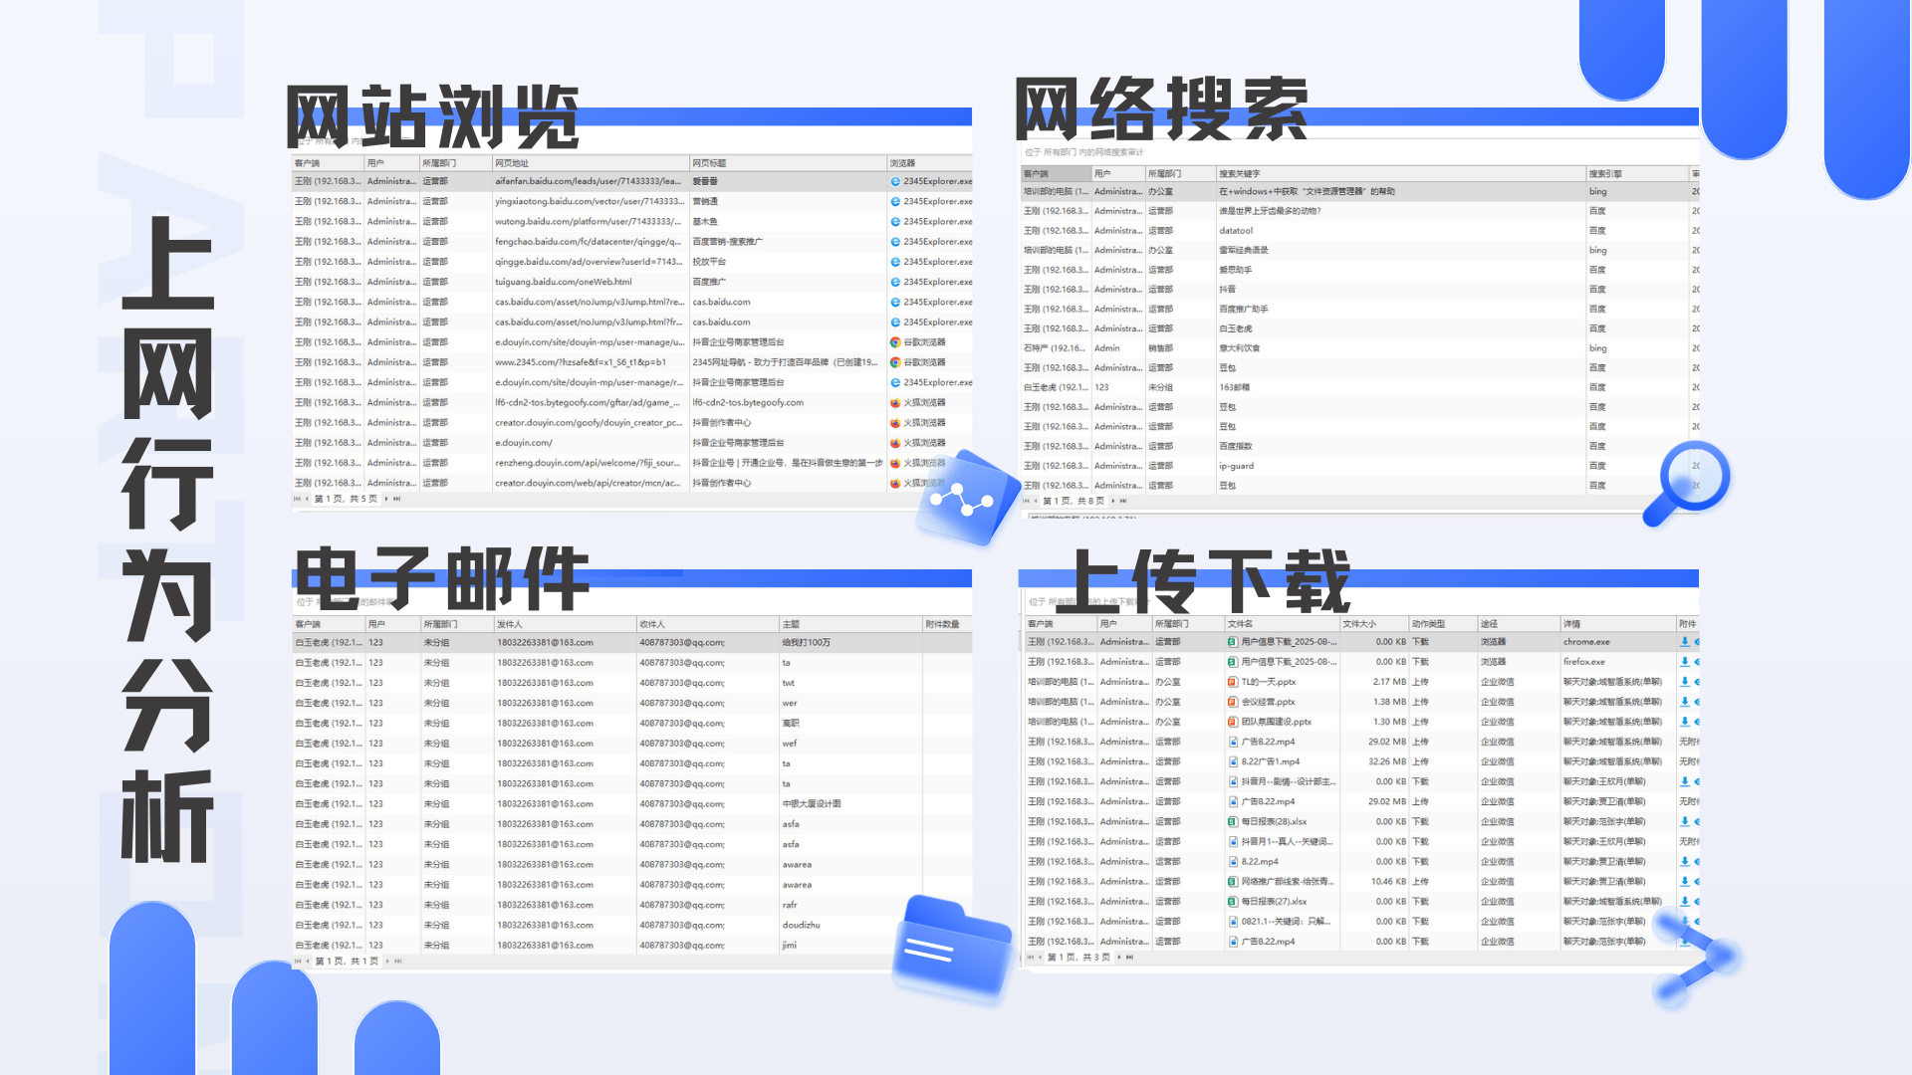Jump to last page in the 电子邮件 pagination bar
The width and height of the screenshot is (1912, 1075).
pyautogui.click(x=396, y=961)
